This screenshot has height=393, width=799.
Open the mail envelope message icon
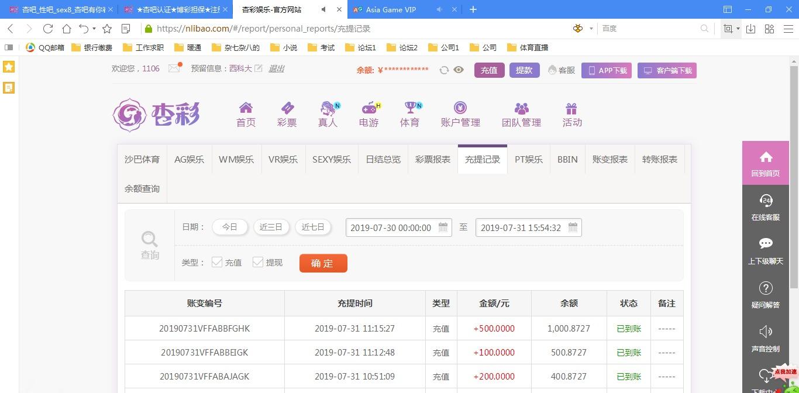click(x=174, y=68)
